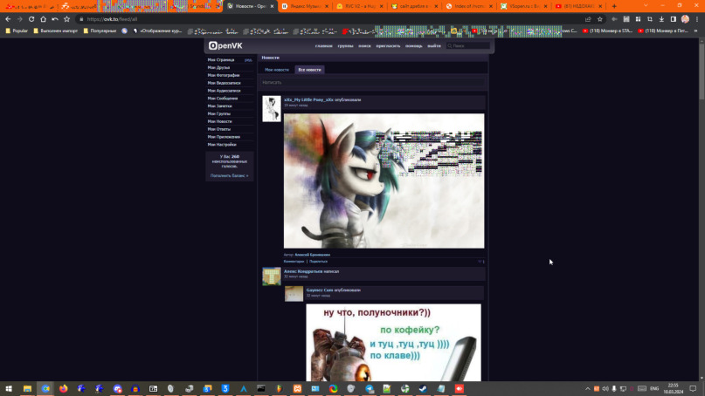Click the volume icon in system tray
Viewport: 705px width, 396px height.
pyautogui.click(x=605, y=388)
